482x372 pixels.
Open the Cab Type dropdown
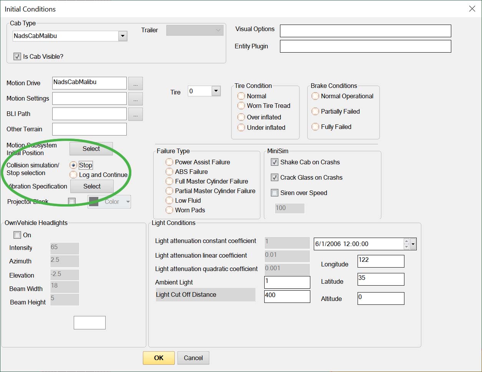pyautogui.click(x=123, y=36)
